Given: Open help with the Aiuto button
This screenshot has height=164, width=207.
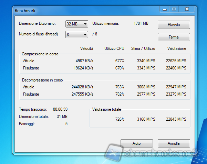Looking at the screenshot, I should 136,143.
